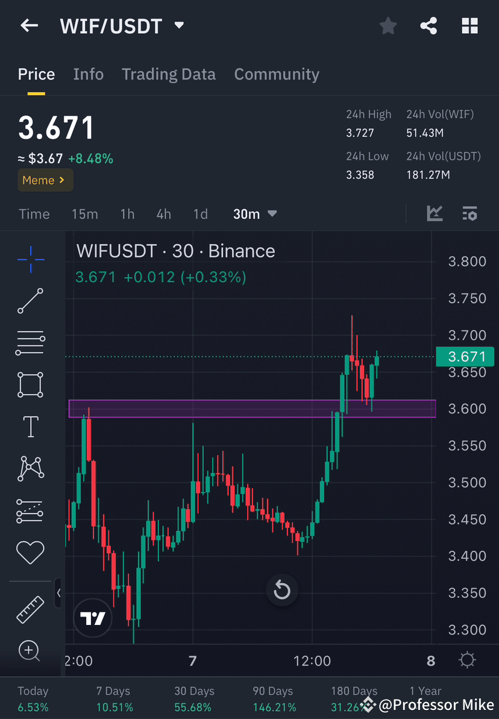Open the Meme category label

pyautogui.click(x=45, y=180)
